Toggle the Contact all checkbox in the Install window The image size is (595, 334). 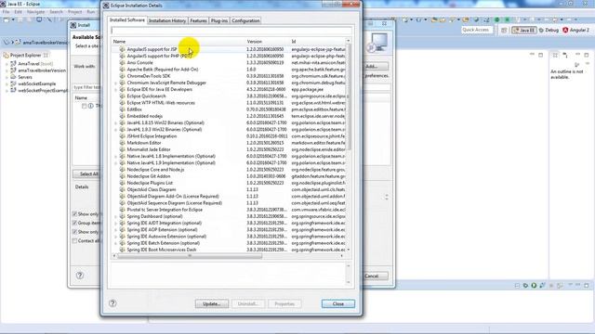pos(74,241)
